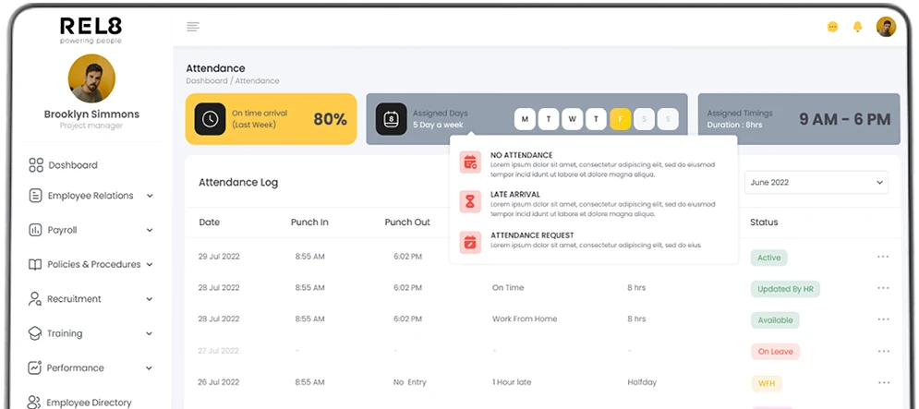Toggle Saturday, the first S day button
The width and height of the screenshot is (919, 409).
644,119
